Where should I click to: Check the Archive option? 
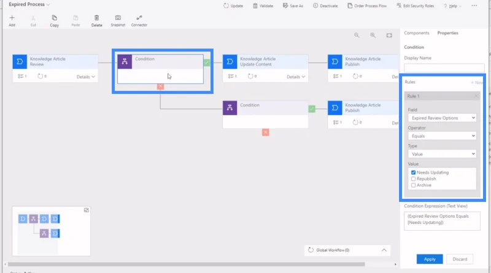(x=413, y=185)
